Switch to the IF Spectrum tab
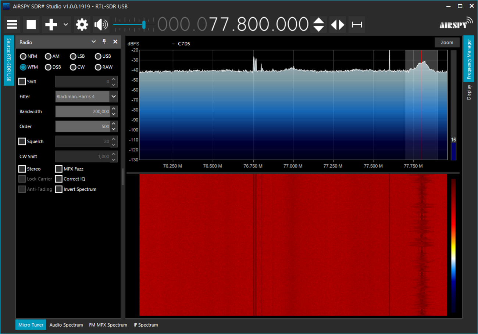The height and width of the screenshot is (334, 478). tap(146, 325)
